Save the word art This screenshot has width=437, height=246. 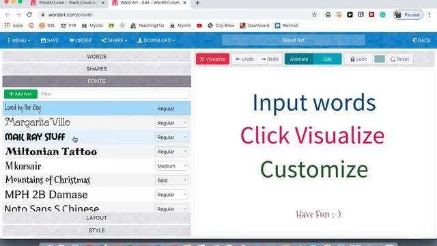tap(50, 40)
